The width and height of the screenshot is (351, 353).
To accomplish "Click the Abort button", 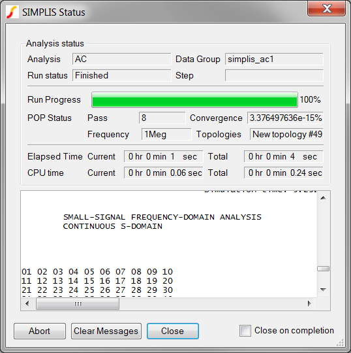I will [40, 331].
